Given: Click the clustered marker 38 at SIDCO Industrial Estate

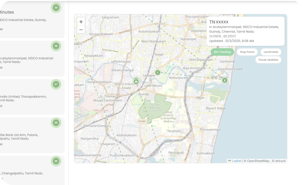Looking at the screenshot, I should (x=136, y=81).
